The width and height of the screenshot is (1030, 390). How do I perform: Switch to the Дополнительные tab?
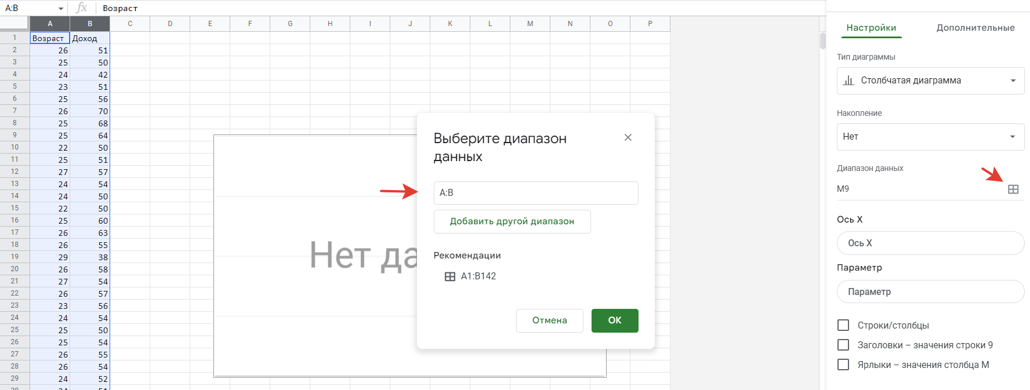(975, 28)
